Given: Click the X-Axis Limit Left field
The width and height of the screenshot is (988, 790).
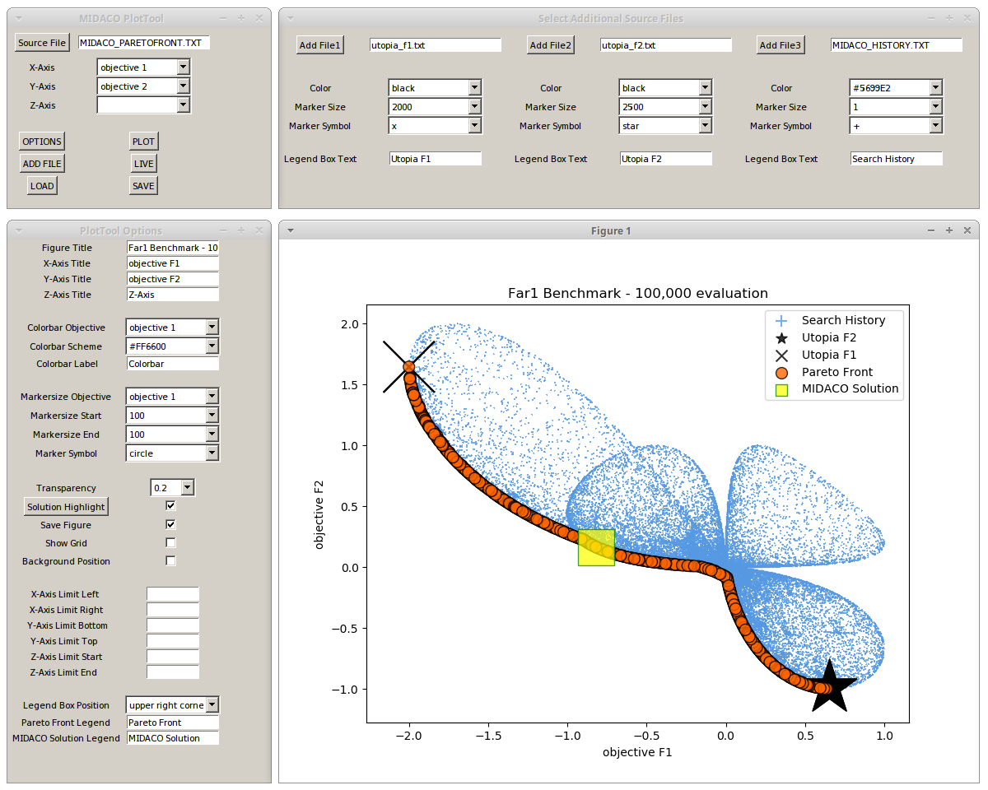Looking at the screenshot, I should click(173, 594).
